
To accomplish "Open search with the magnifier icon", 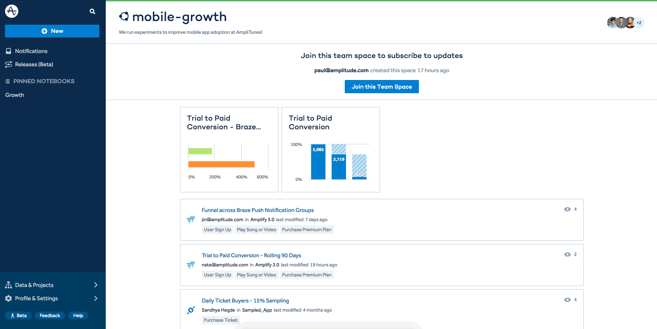I will (x=92, y=11).
